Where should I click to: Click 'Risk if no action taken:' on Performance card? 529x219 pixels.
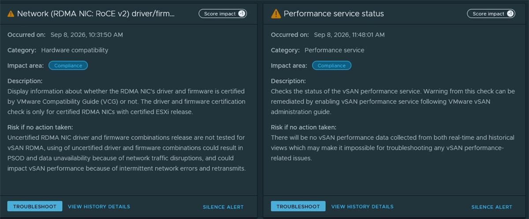coord(303,128)
